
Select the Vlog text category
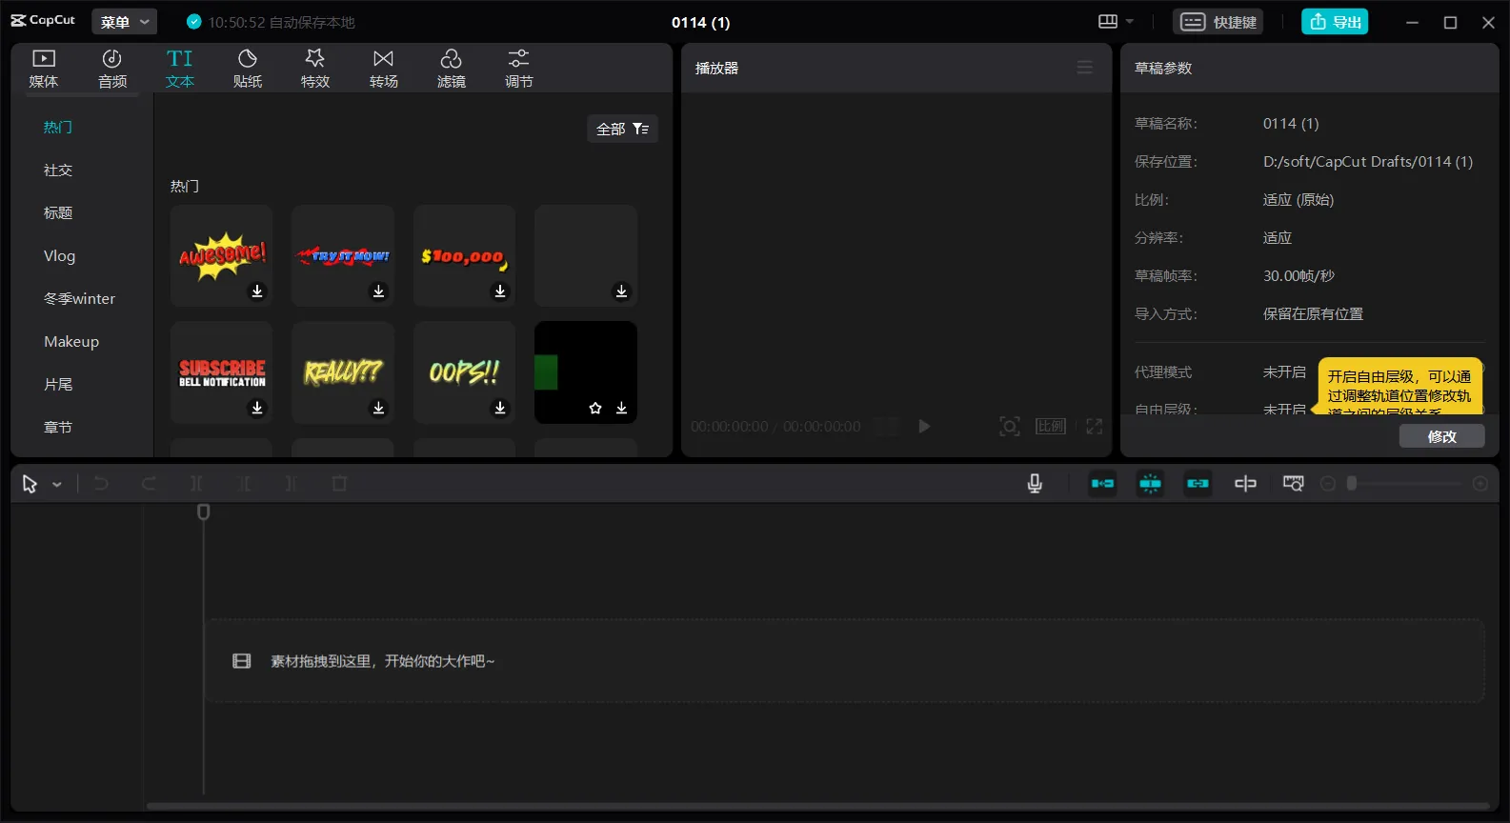59,256
